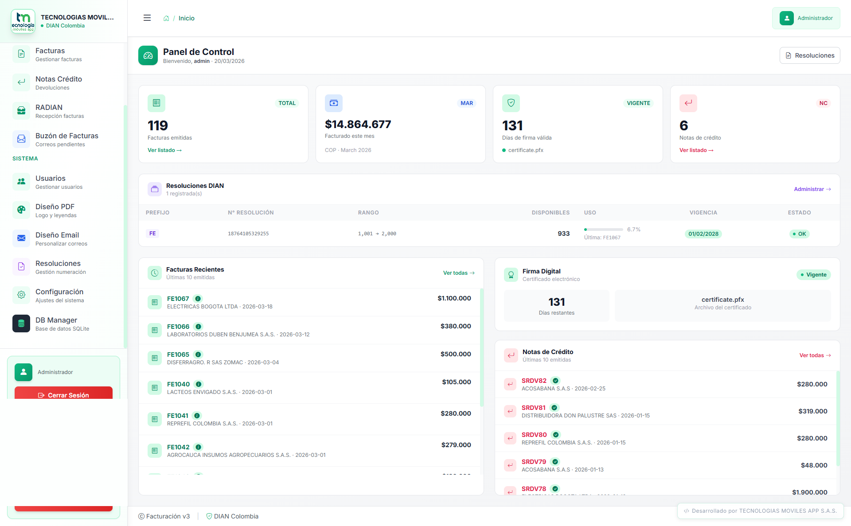Click info icon next to FE1067
This screenshot has width=851, height=526.
tap(198, 299)
